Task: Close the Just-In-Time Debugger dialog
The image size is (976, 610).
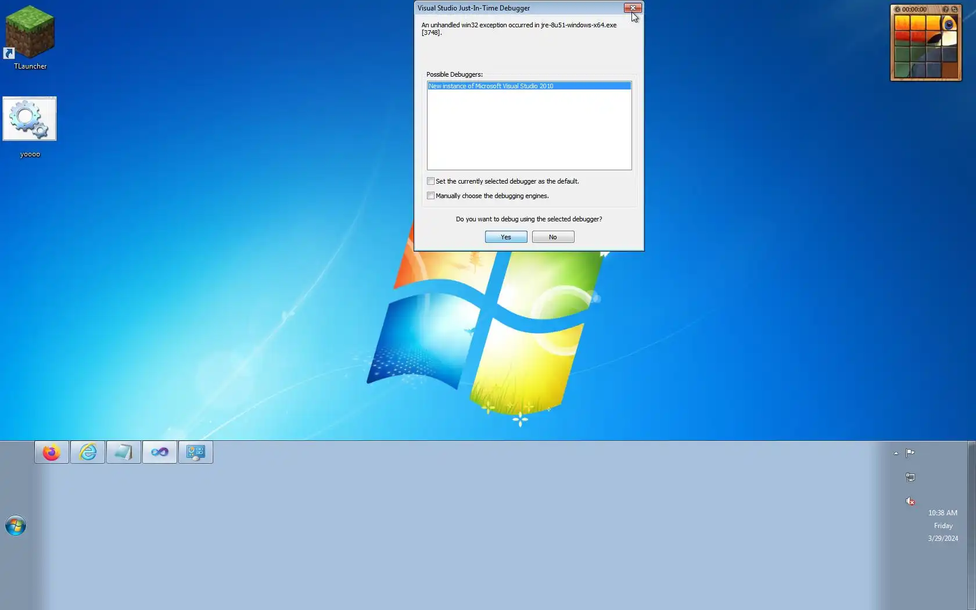Action: click(x=633, y=8)
